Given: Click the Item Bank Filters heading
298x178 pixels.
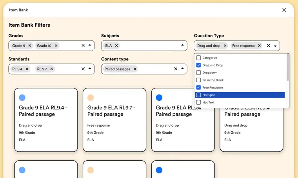Looking at the screenshot, I should pos(29,25).
